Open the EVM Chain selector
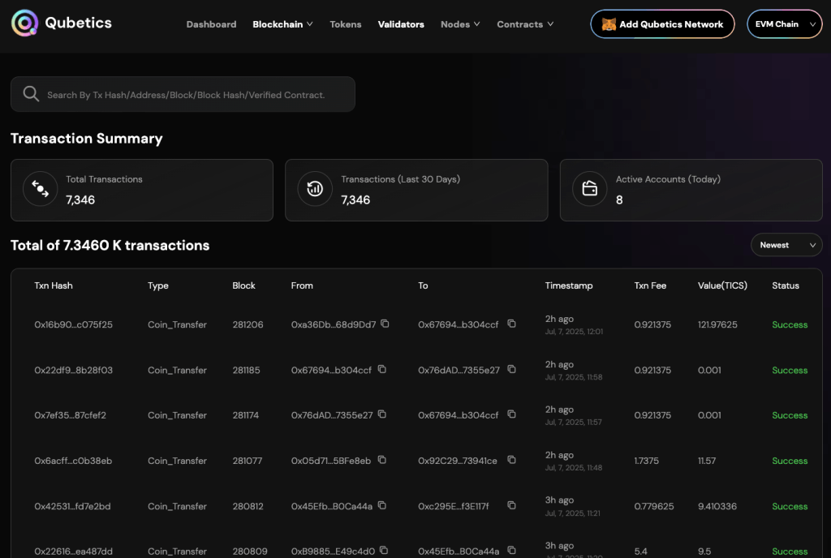The image size is (831, 558). click(x=784, y=24)
